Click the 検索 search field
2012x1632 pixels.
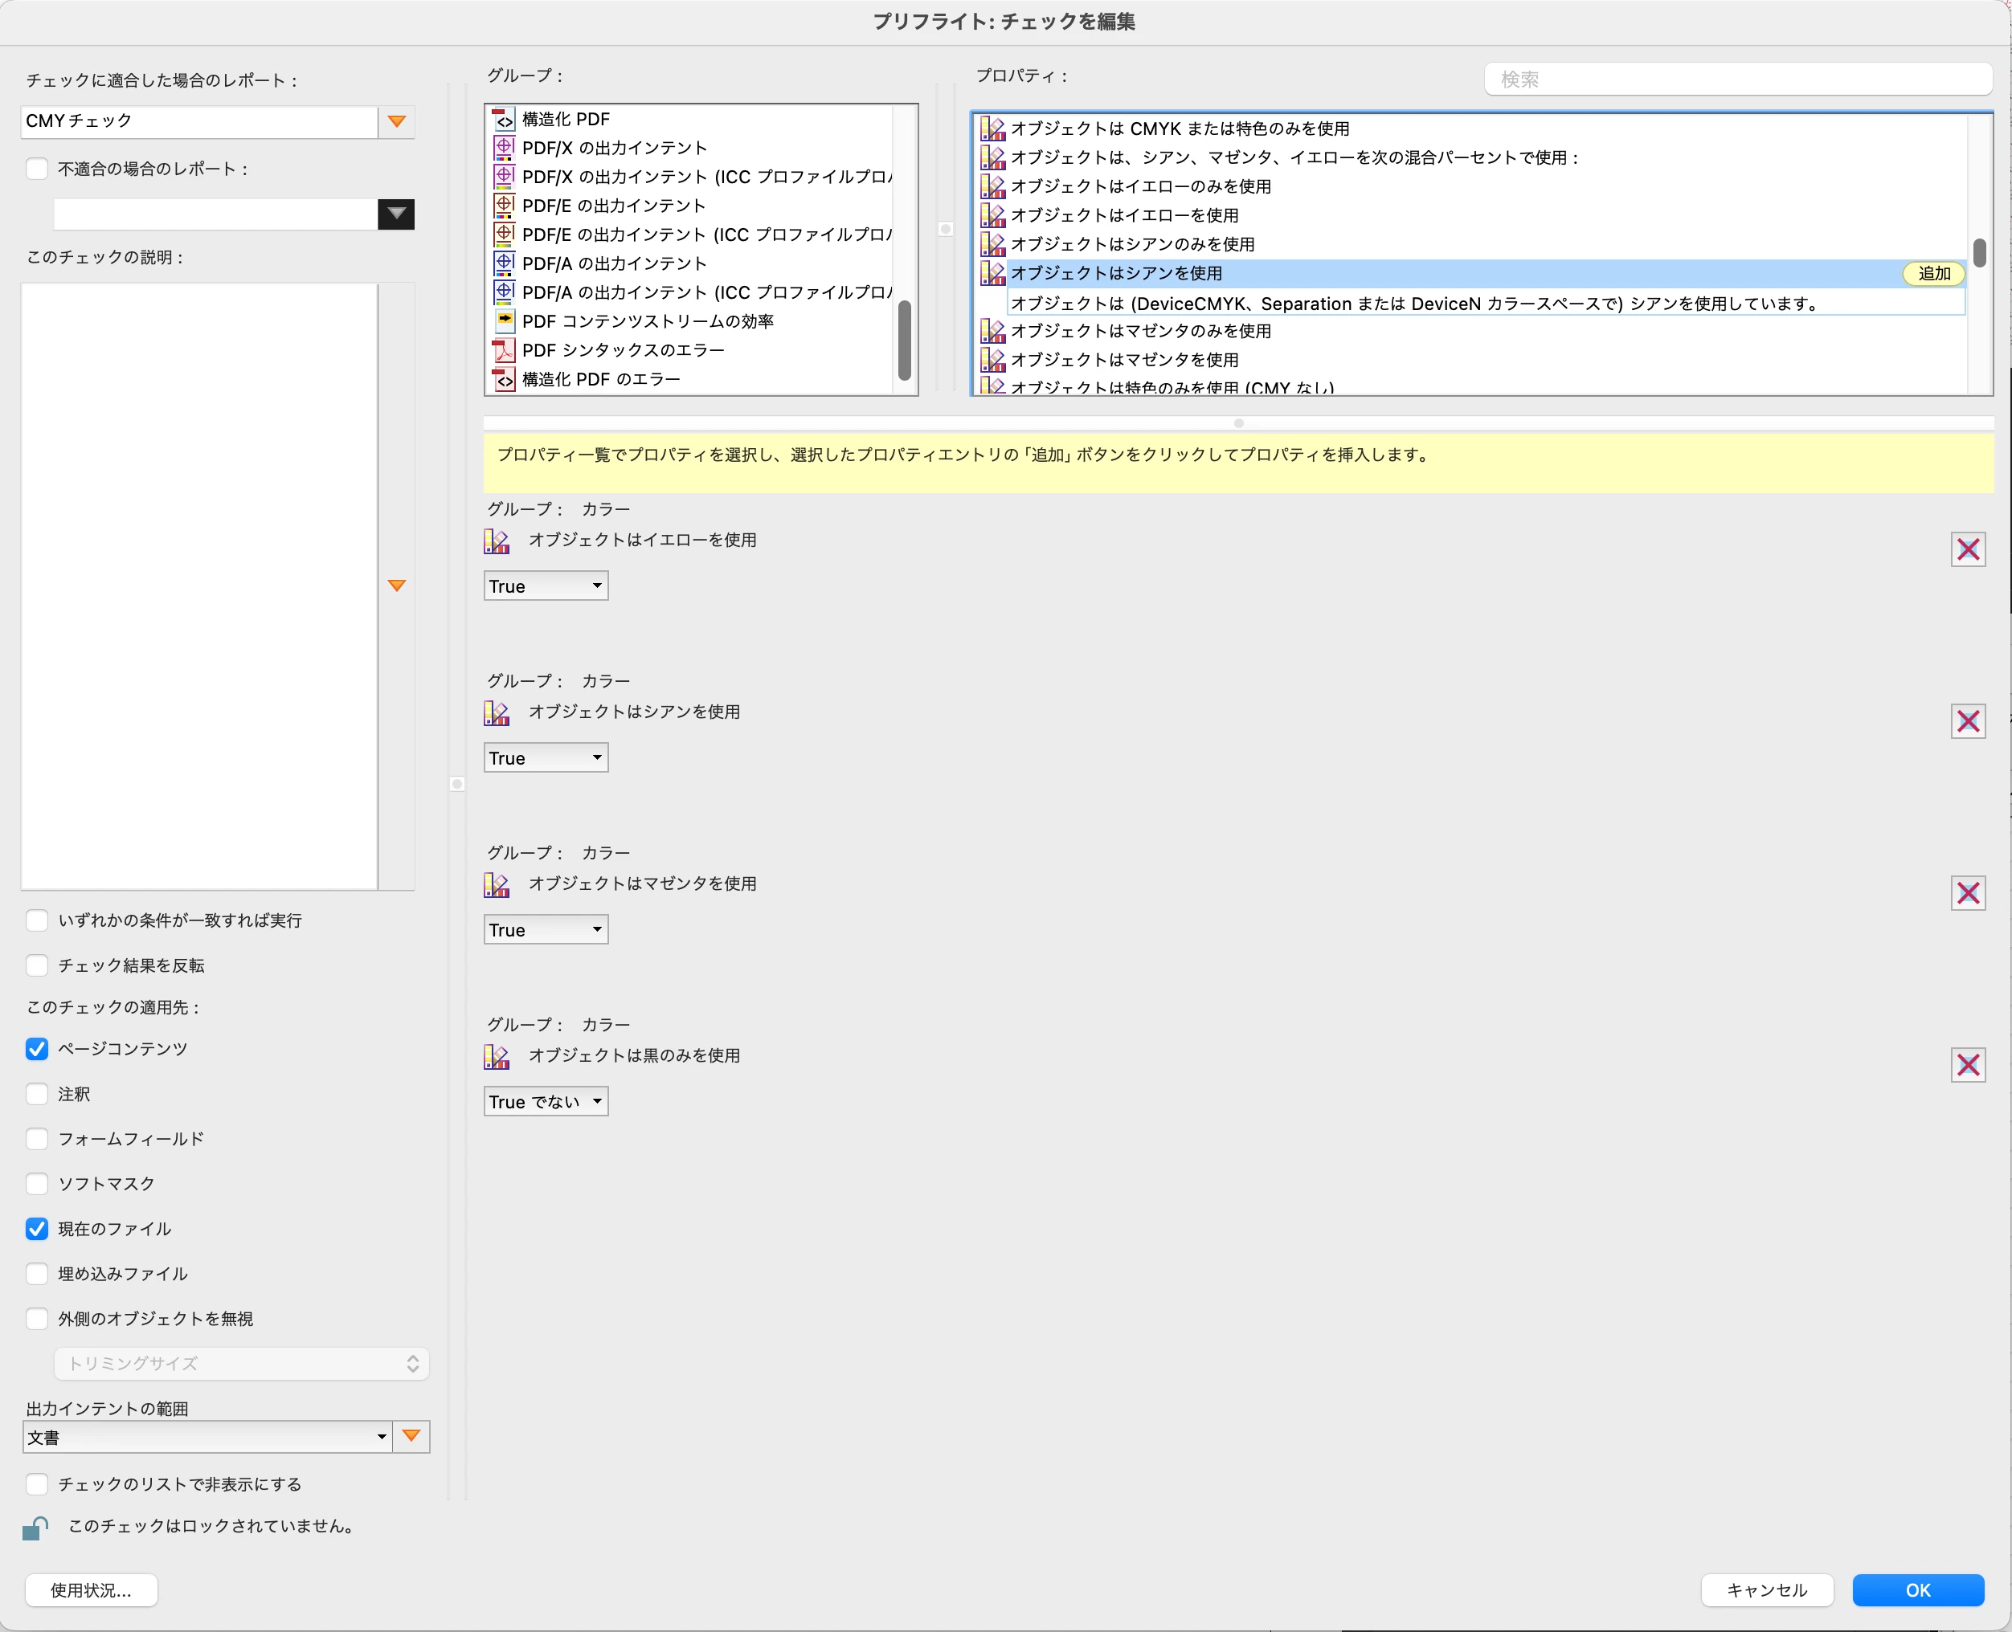[1736, 80]
